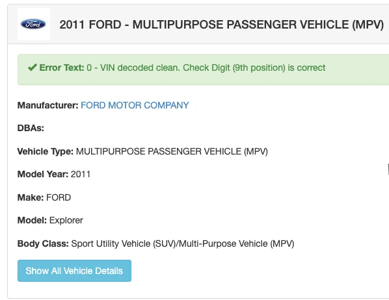
Task: Click the Manufacturer field label
Action: (48, 105)
